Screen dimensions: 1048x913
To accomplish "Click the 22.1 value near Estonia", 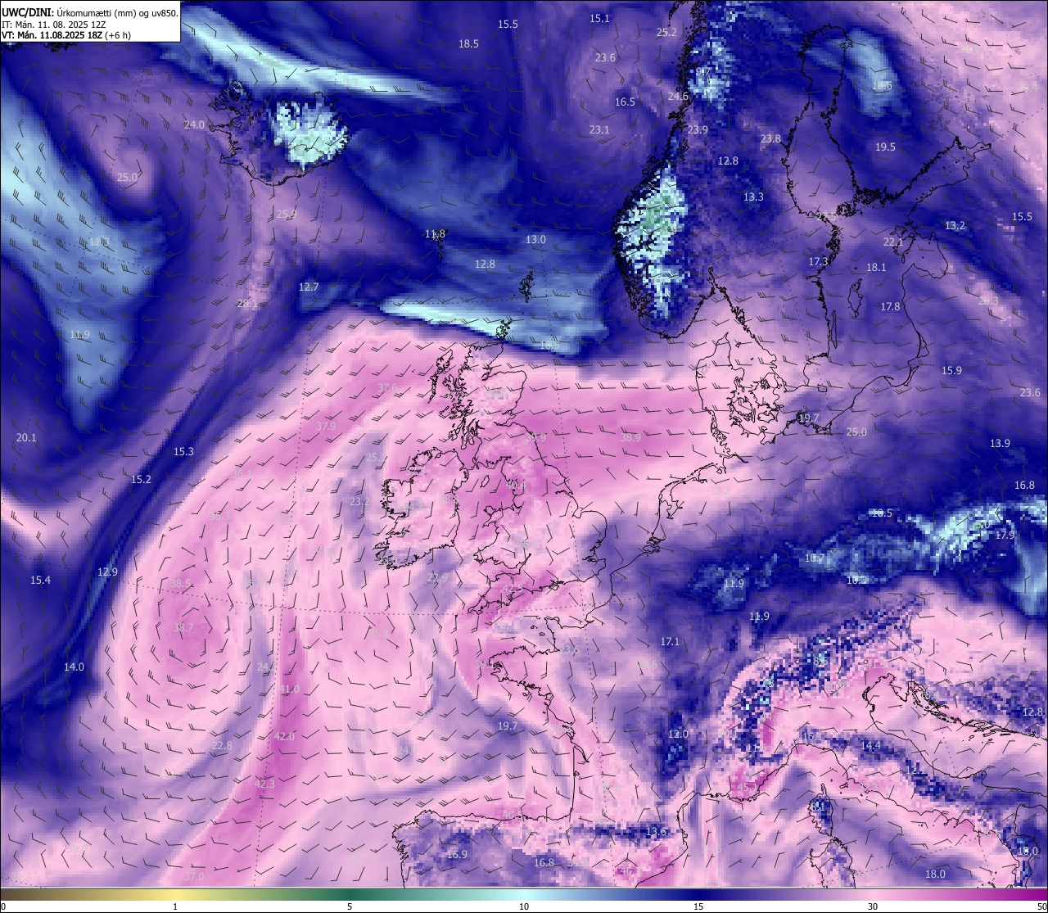I will coord(893,242).
